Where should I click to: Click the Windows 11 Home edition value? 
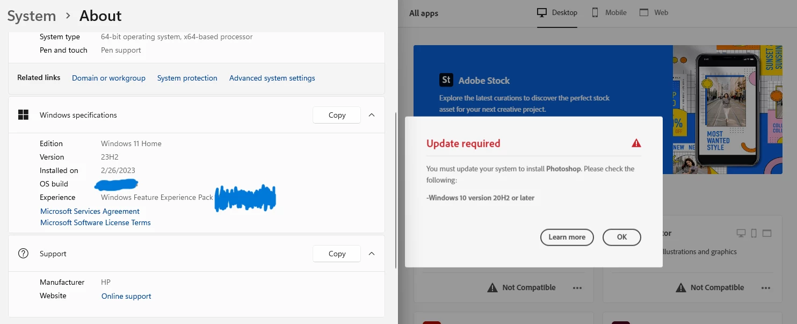131,143
